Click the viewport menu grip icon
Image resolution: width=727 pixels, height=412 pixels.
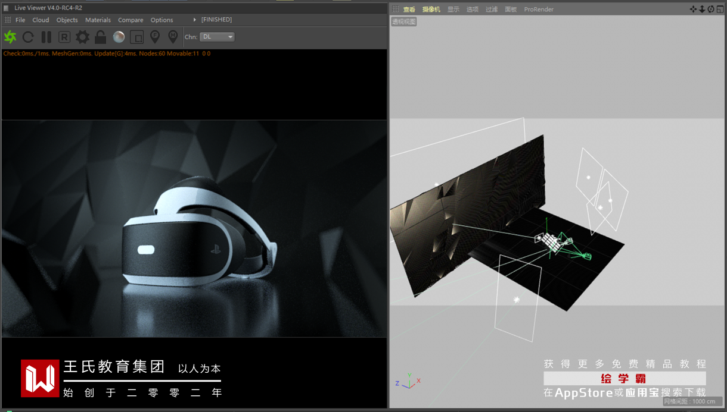coord(396,10)
